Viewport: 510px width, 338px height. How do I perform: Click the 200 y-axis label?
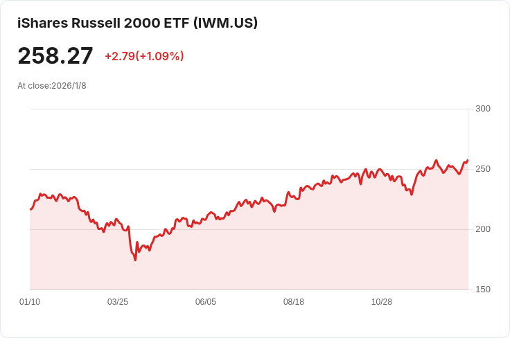pyautogui.click(x=483, y=229)
